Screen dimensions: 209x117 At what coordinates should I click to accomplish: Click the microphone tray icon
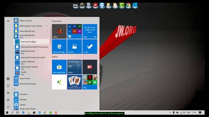[x=174, y=113]
